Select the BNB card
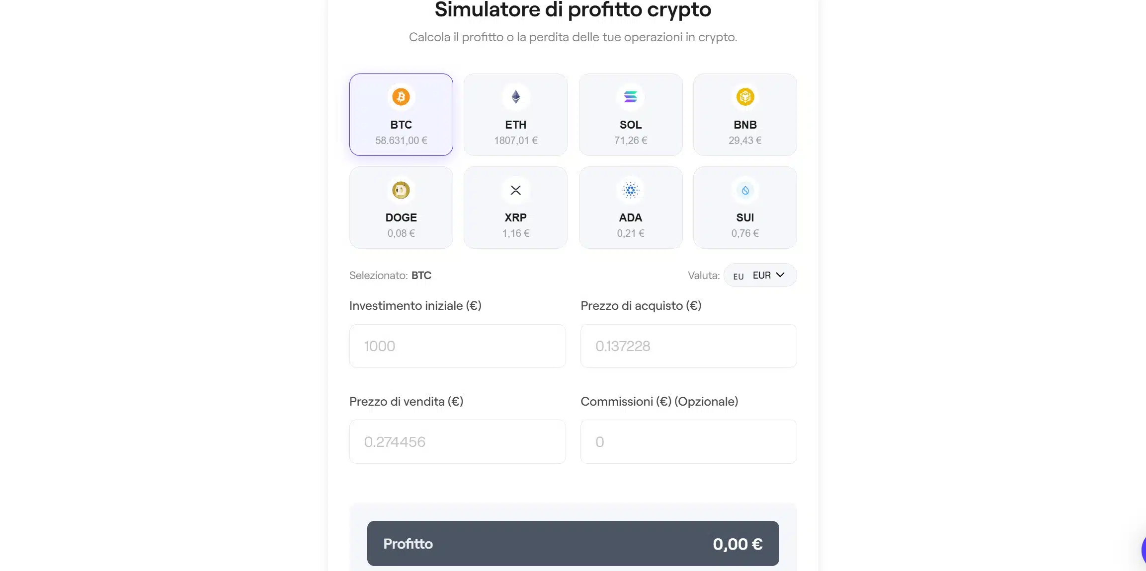 745,115
